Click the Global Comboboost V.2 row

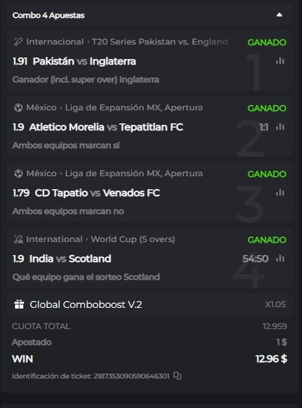coord(151,304)
